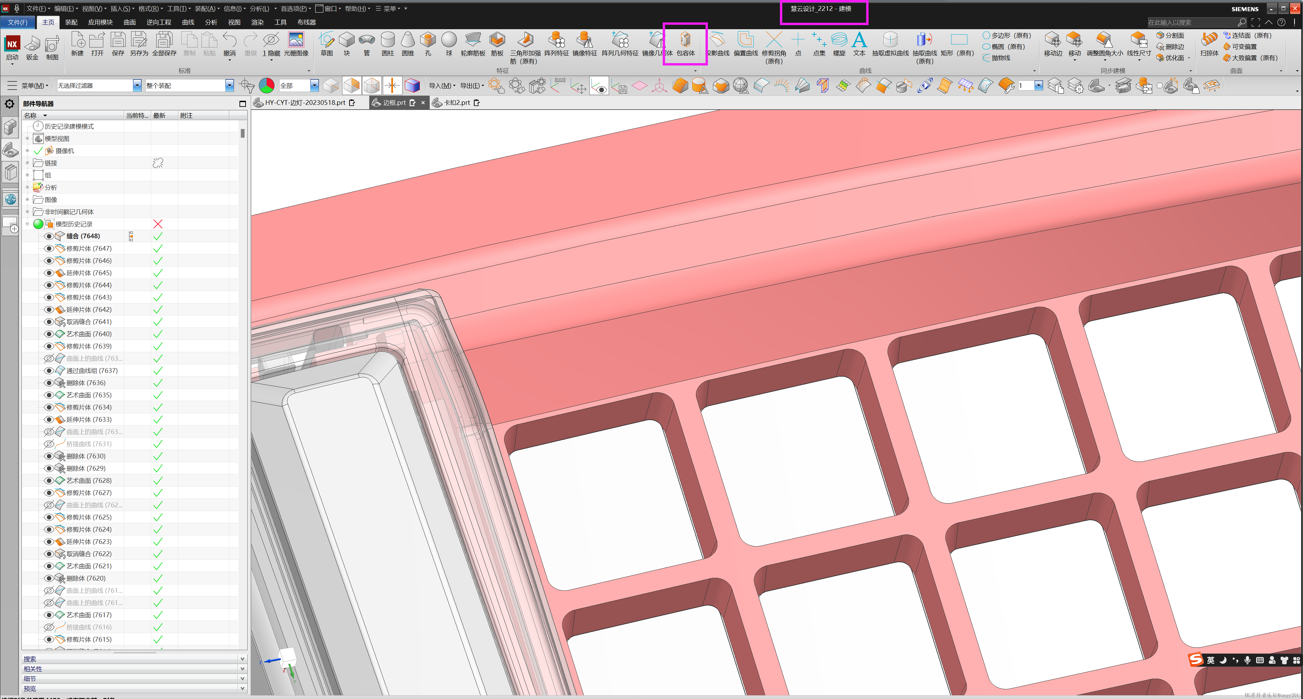Screen dimensions: 1303x699
Task: Click the red-green color wheel swatch
Action: click(267, 86)
